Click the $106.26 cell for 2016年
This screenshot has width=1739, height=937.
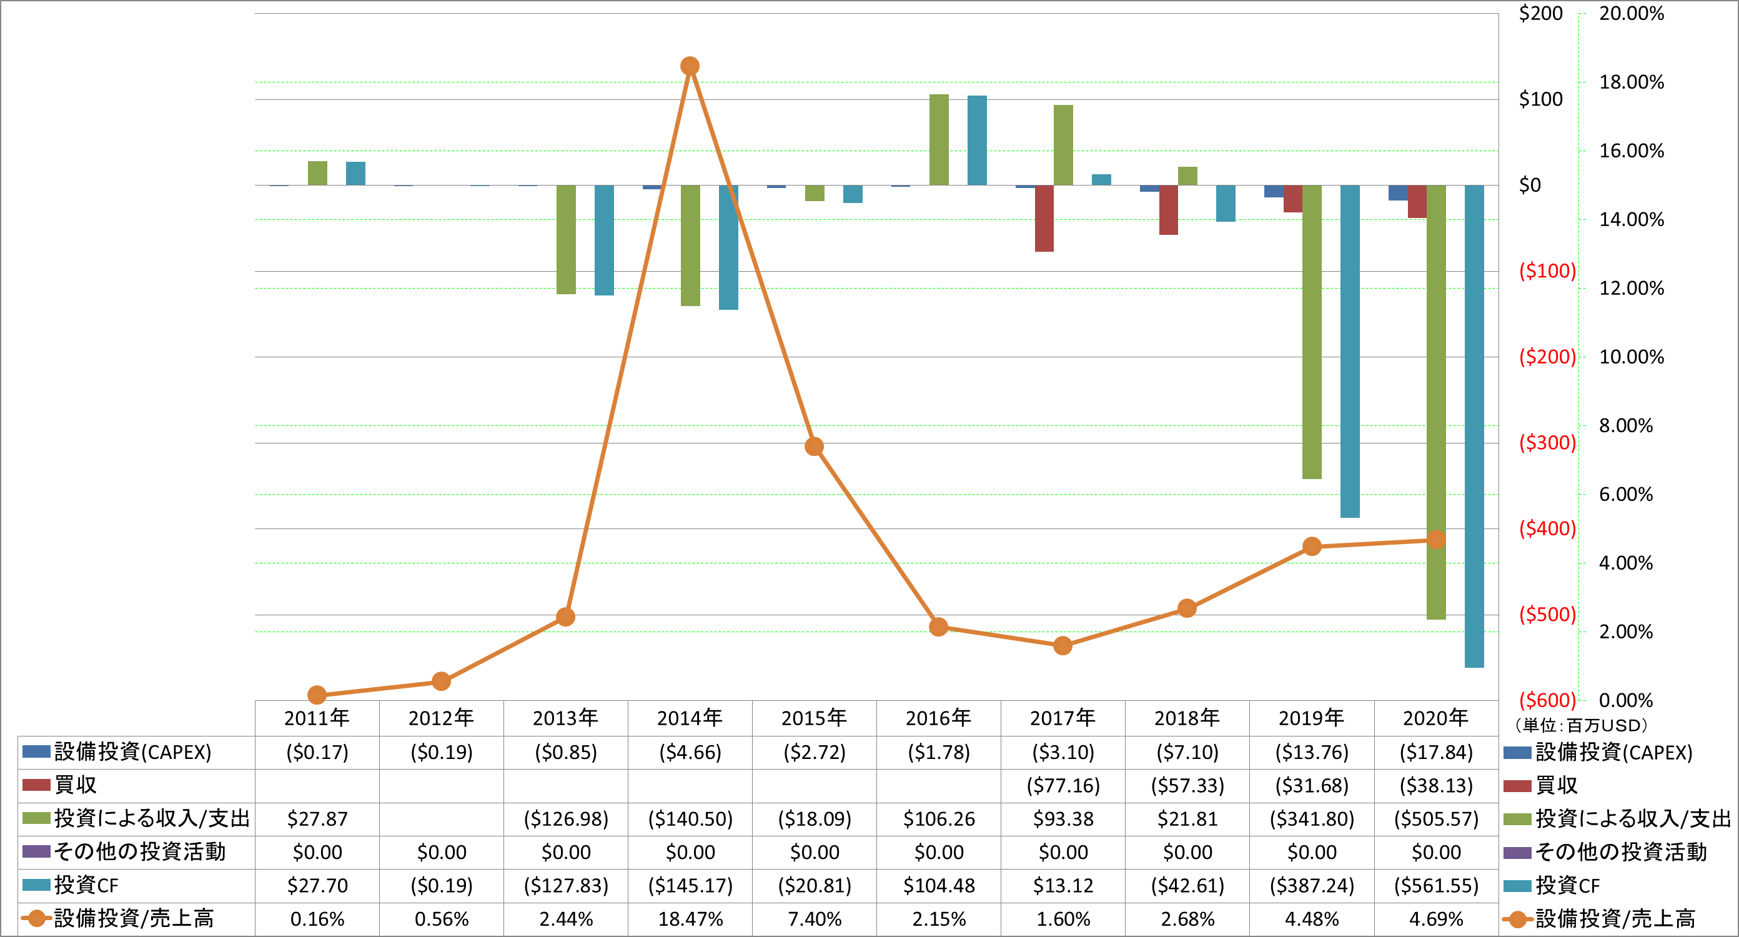939,819
